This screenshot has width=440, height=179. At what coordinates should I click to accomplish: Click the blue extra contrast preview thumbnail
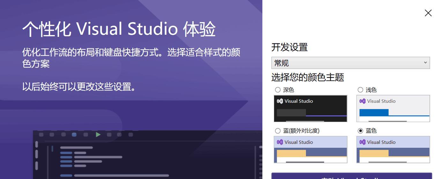tap(310, 149)
